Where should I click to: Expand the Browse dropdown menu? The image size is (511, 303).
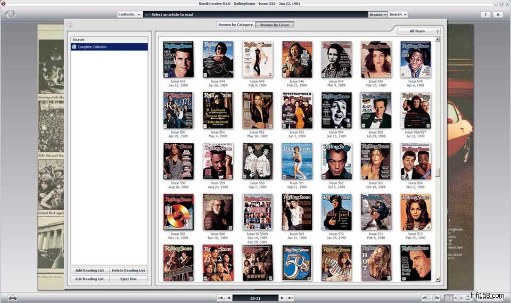pos(377,14)
